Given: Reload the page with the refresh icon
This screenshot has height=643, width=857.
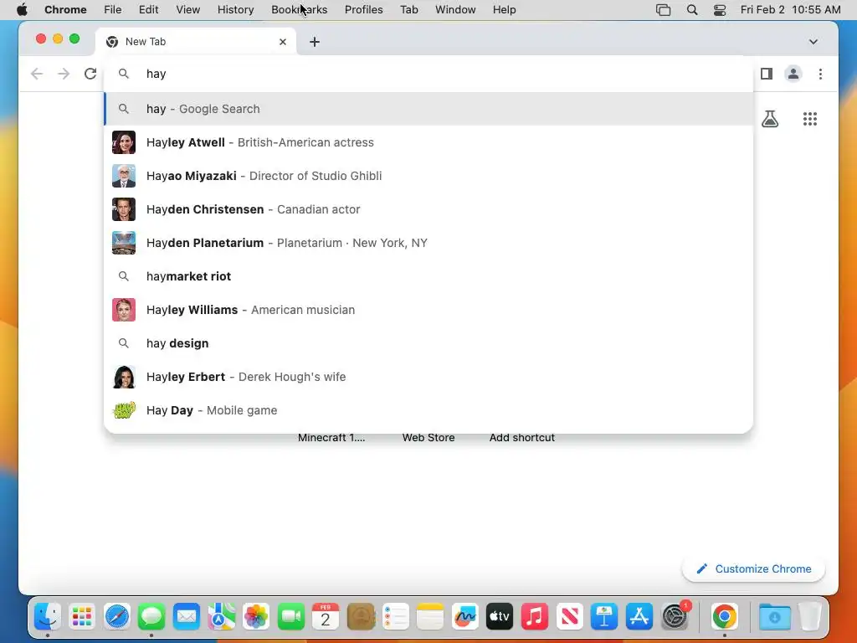Looking at the screenshot, I should click(x=90, y=74).
